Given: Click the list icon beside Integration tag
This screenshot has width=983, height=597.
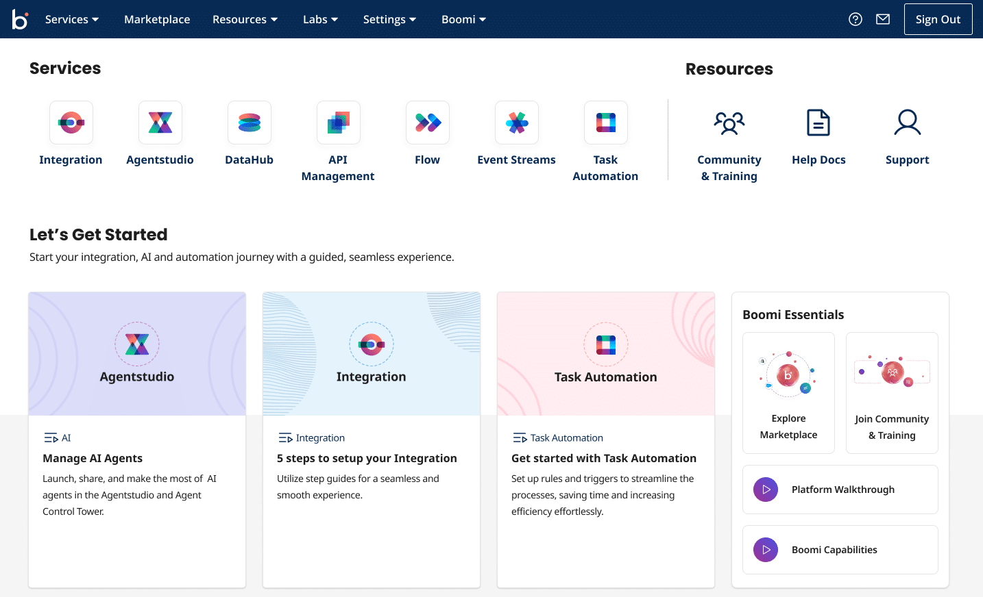Looking at the screenshot, I should 285,438.
